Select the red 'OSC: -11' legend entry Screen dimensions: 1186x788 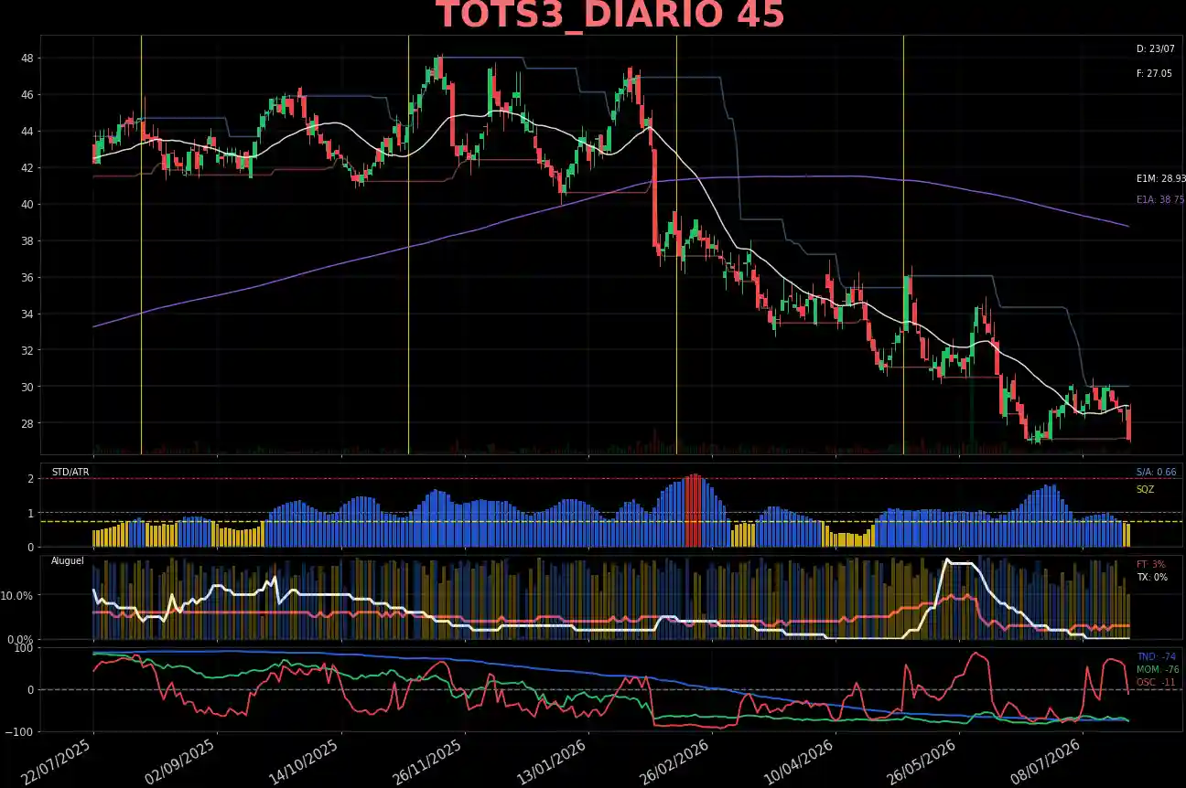tap(1156, 682)
